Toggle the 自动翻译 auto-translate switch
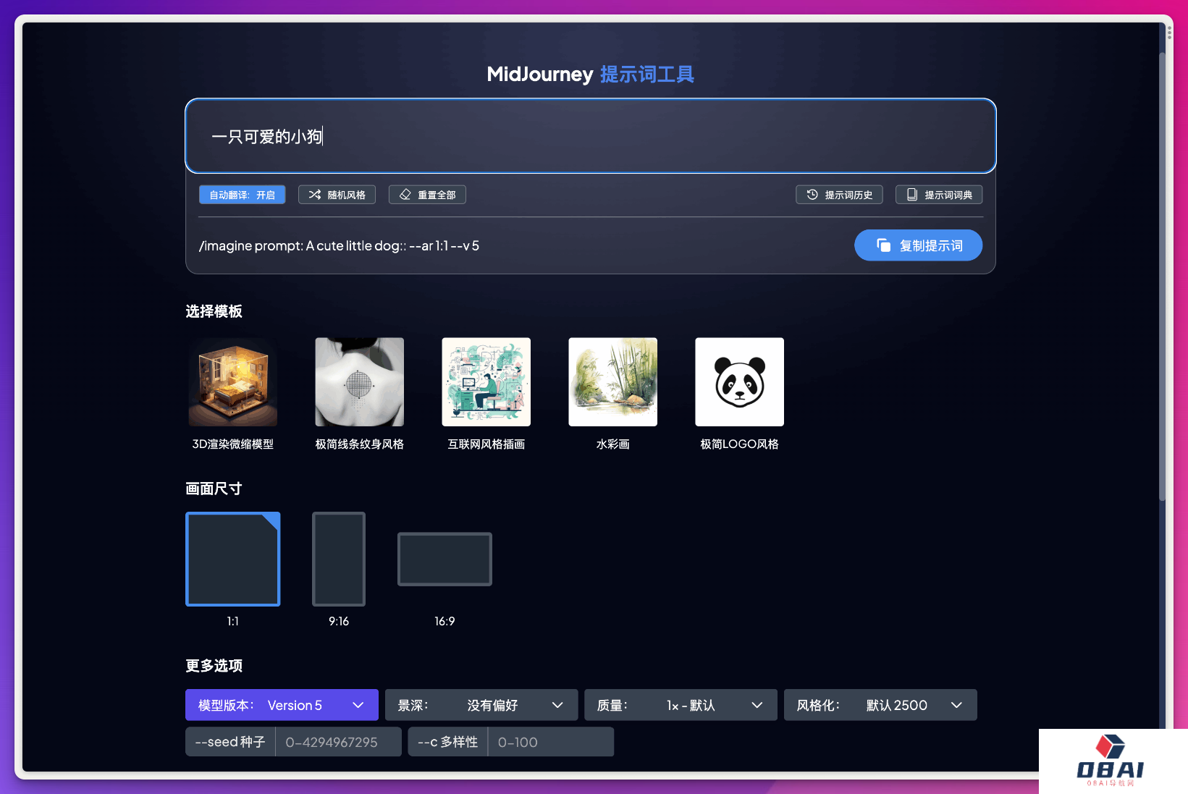Image resolution: width=1188 pixels, height=794 pixels. (242, 195)
